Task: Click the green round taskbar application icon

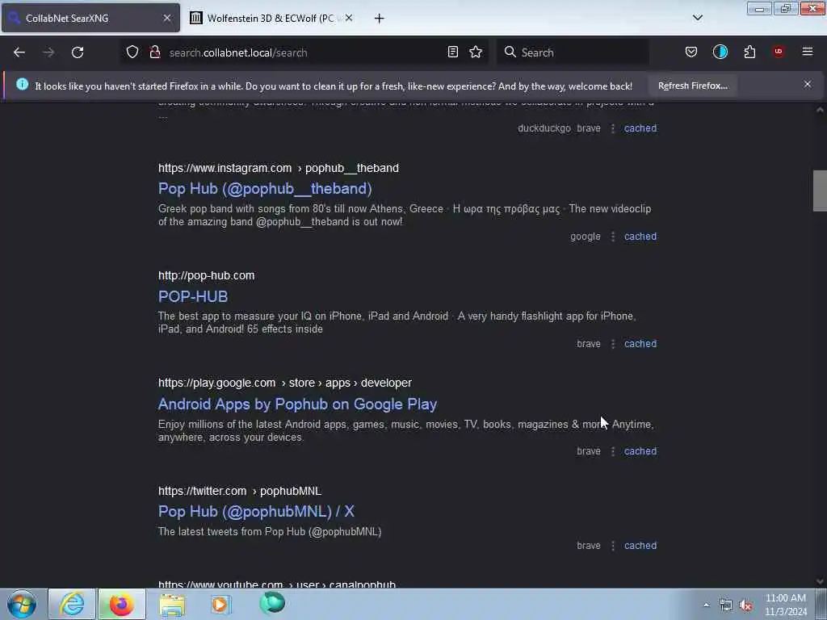Action: point(272,603)
